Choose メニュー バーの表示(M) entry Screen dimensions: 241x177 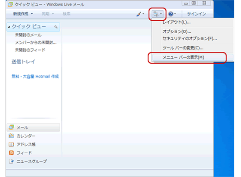point(193,57)
